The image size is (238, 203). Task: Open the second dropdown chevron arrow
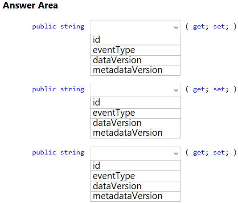click(x=176, y=90)
